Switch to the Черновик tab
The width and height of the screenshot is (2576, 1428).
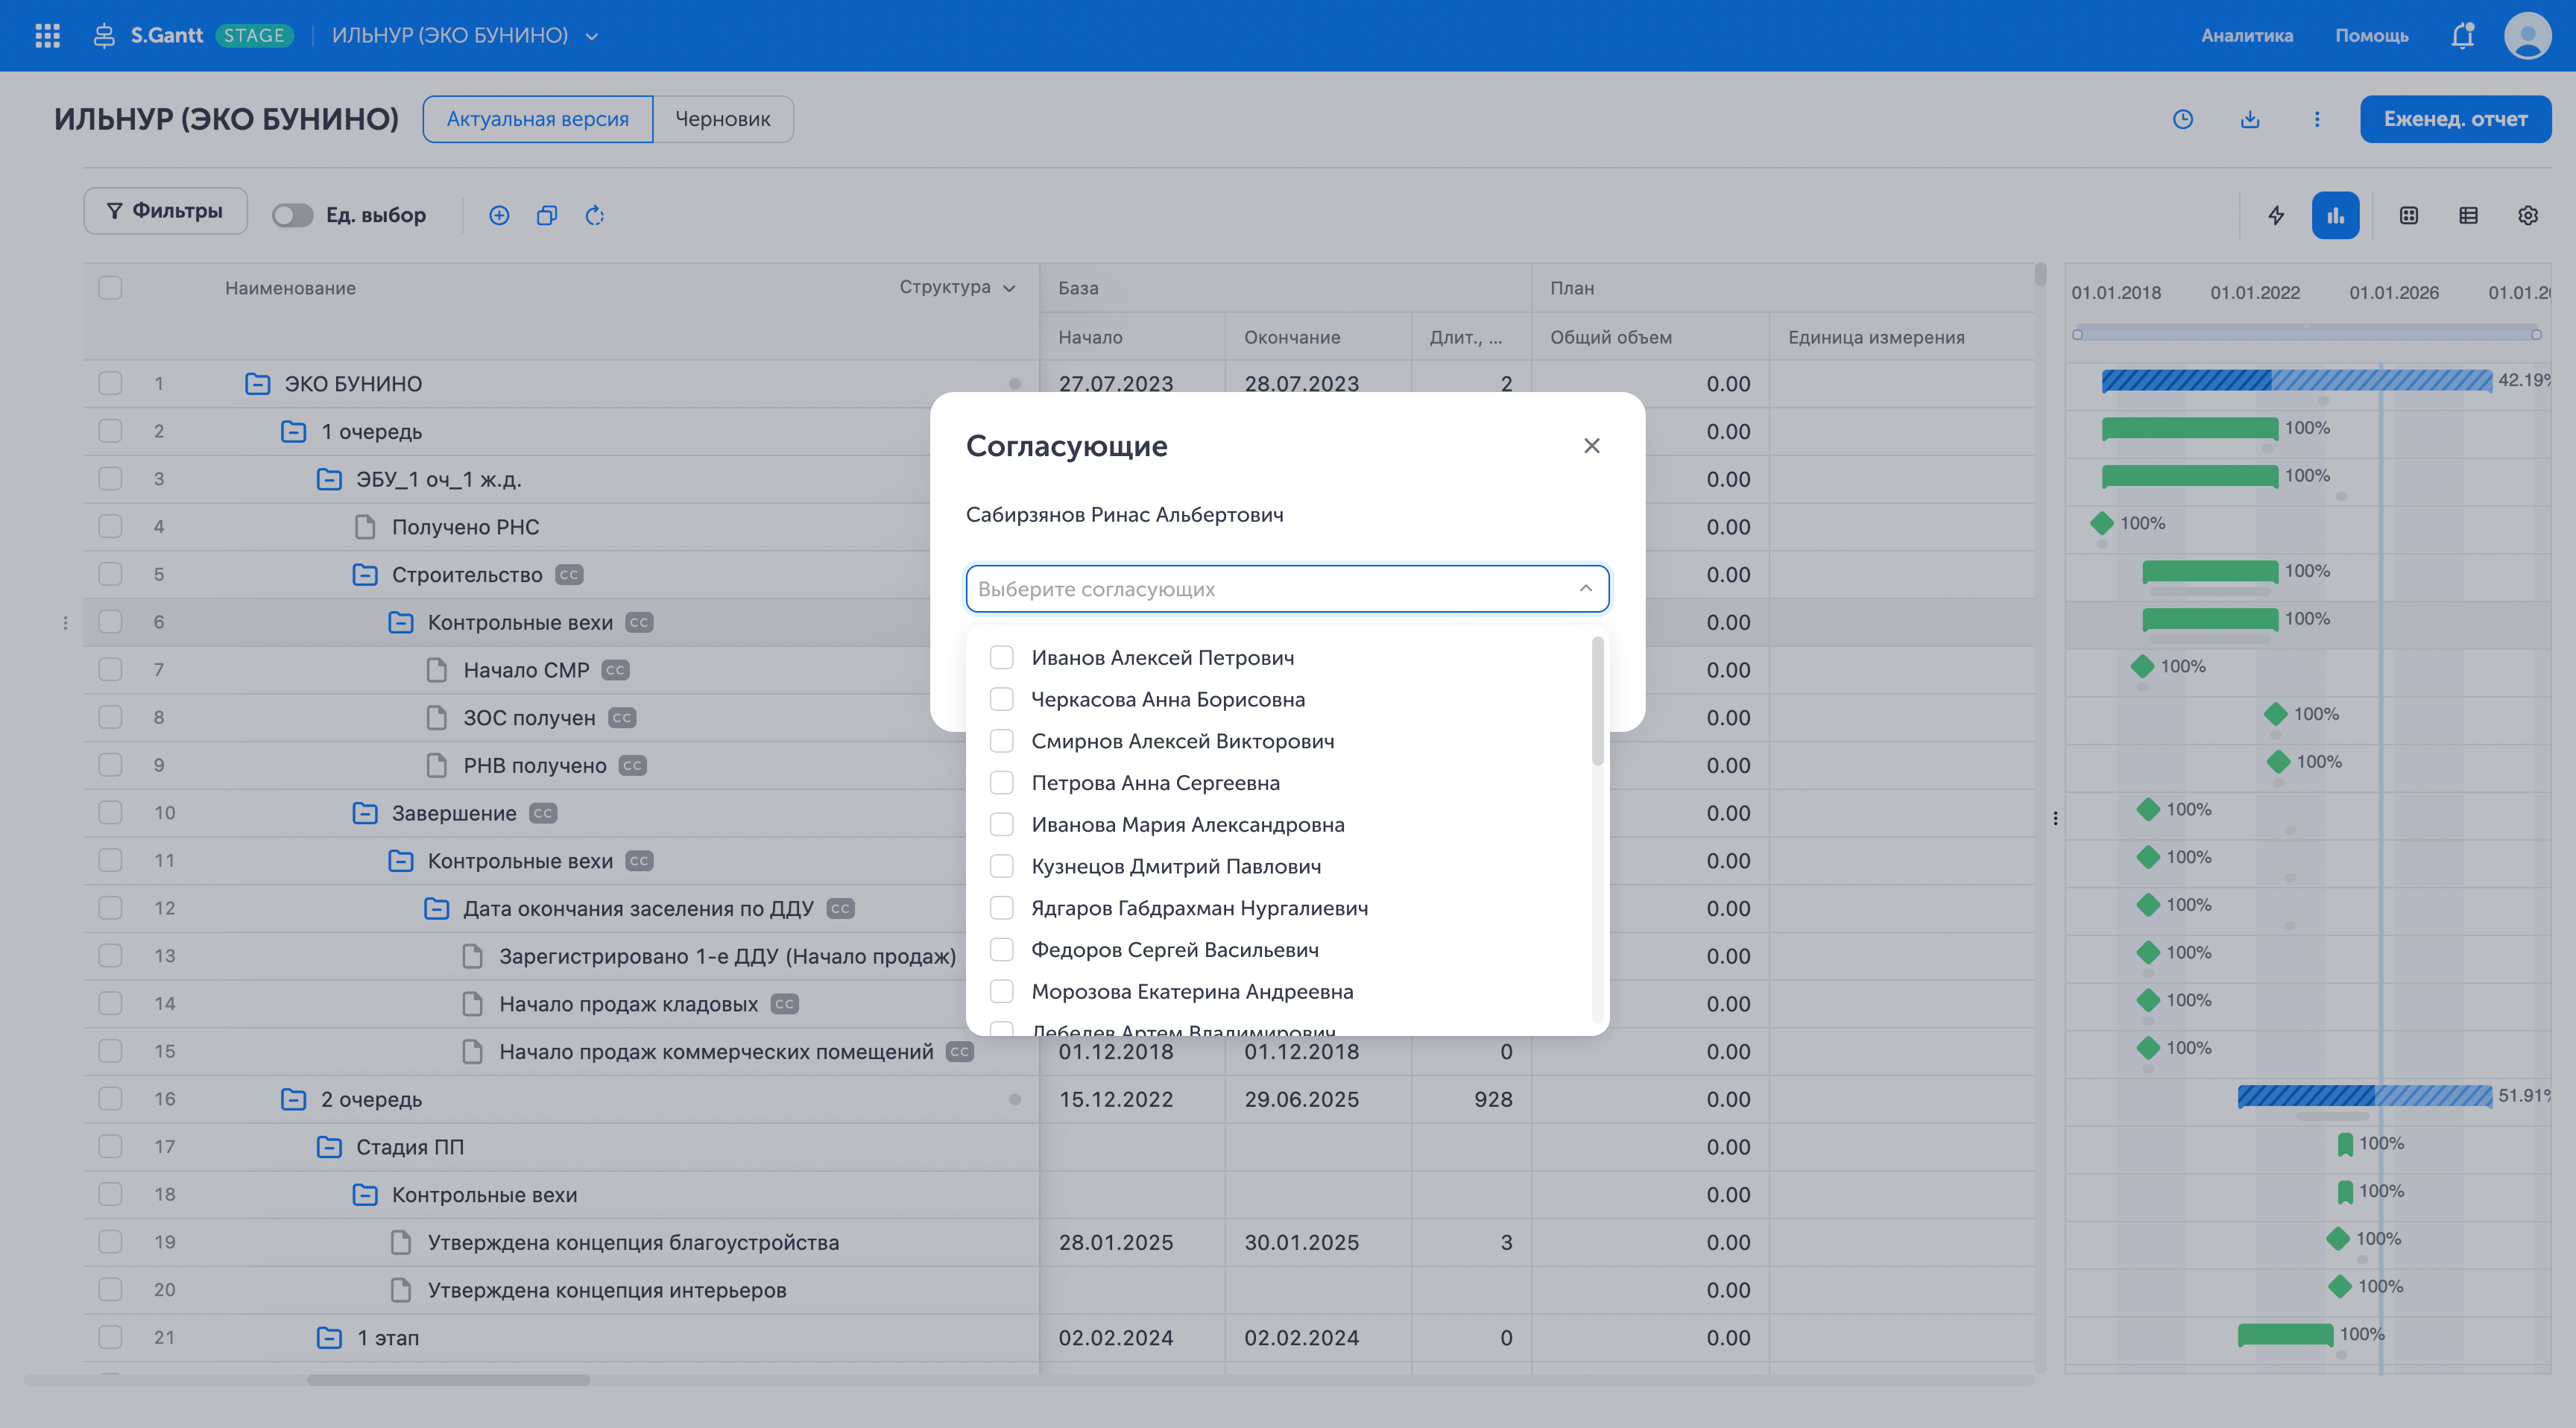click(x=722, y=119)
